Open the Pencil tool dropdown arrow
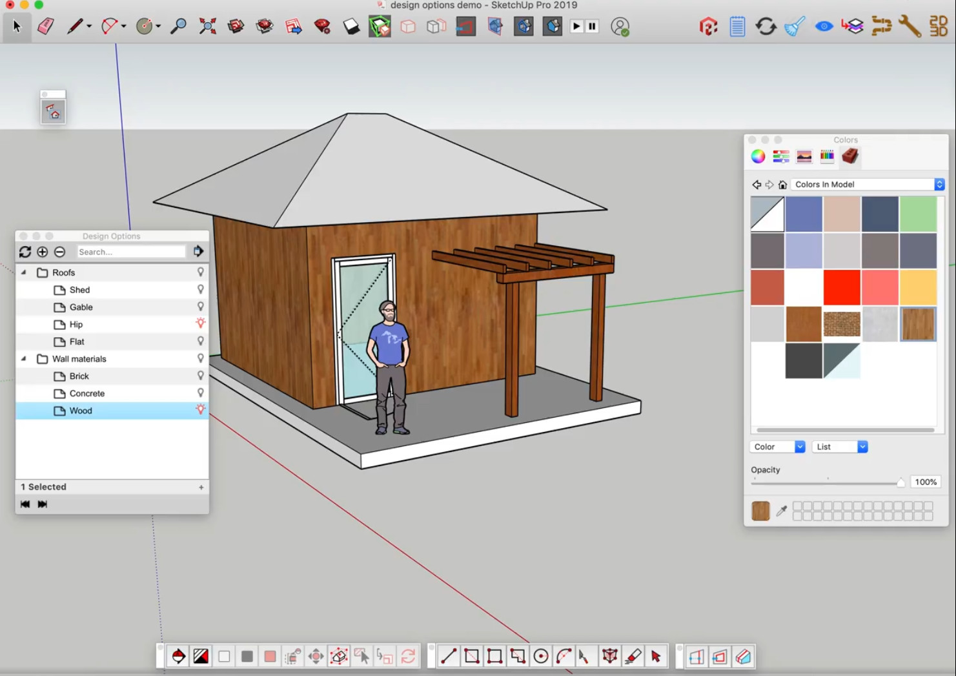Screen dimensions: 956x676 coord(89,26)
